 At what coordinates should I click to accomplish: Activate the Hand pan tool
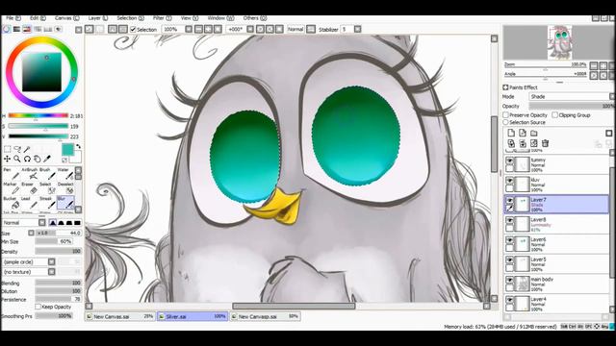[37, 159]
